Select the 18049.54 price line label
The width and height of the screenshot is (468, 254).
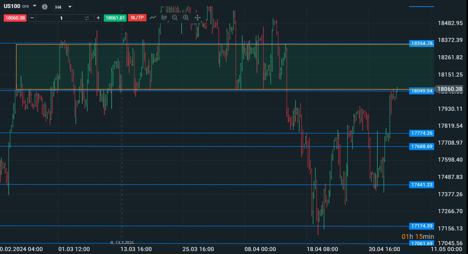[422, 91]
